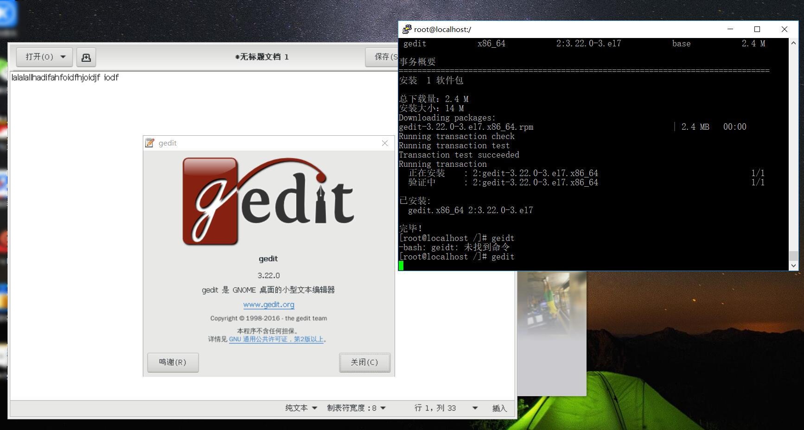Click '总下载量：2.4 M' in the terminal
804x430 pixels.
pyautogui.click(x=434, y=99)
